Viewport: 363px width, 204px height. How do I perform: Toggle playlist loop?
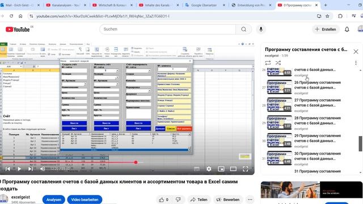(268, 63)
